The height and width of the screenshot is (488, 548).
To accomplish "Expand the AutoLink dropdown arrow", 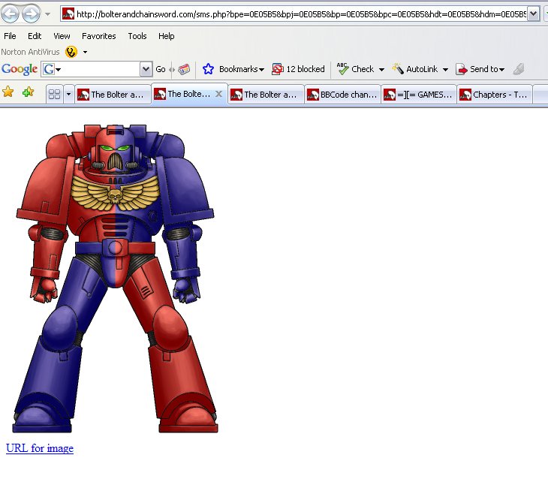I will (x=445, y=70).
